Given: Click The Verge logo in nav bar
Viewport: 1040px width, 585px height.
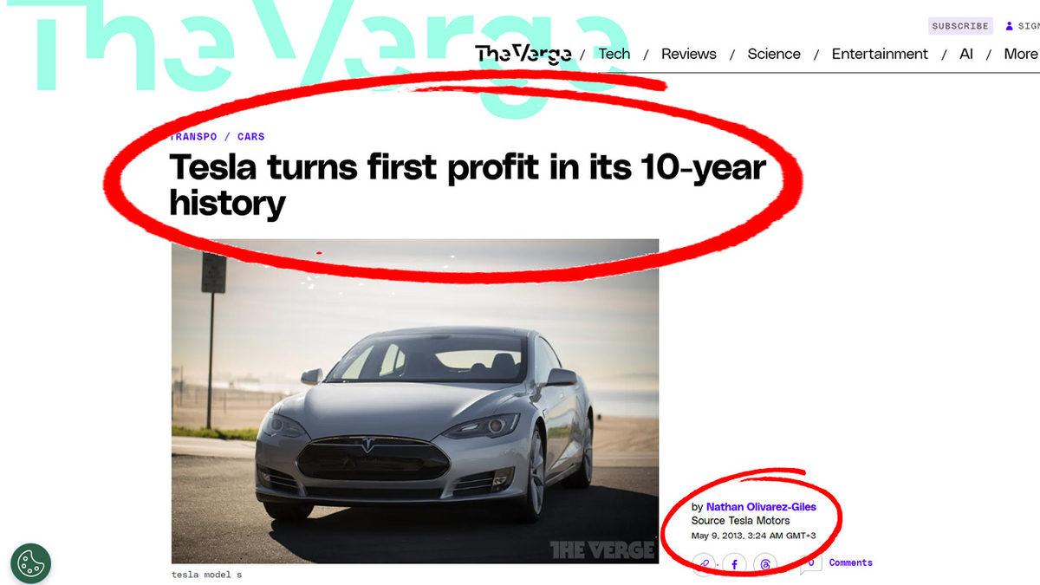Looking at the screenshot, I should pyautogui.click(x=523, y=54).
